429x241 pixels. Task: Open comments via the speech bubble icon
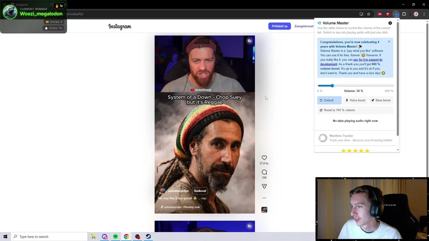coord(264,172)
